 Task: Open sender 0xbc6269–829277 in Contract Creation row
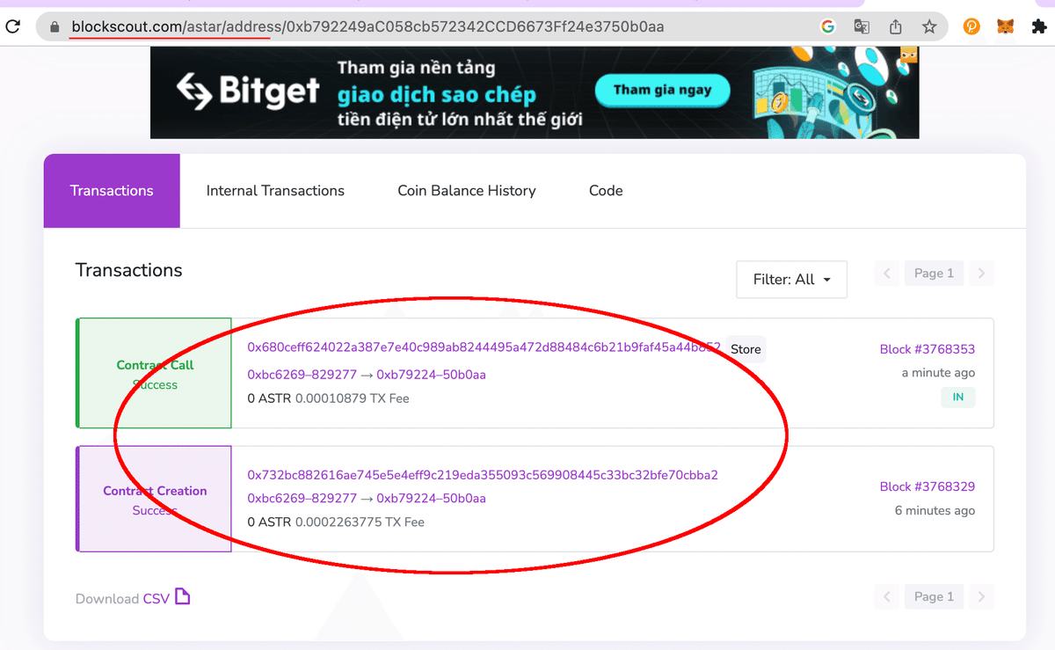302,499
